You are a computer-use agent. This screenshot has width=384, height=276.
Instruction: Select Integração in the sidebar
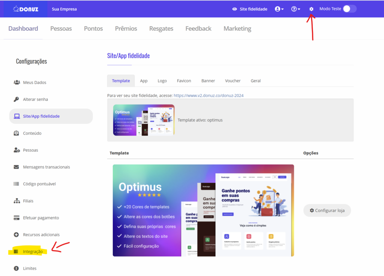point(33,252)
